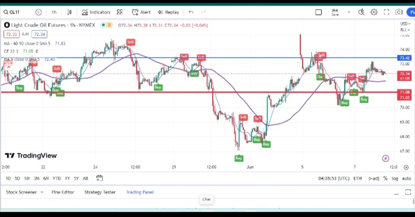The height and width of the screenshot is (217, 415).
Task: Toggle the log scale
Action: point(395,178)
